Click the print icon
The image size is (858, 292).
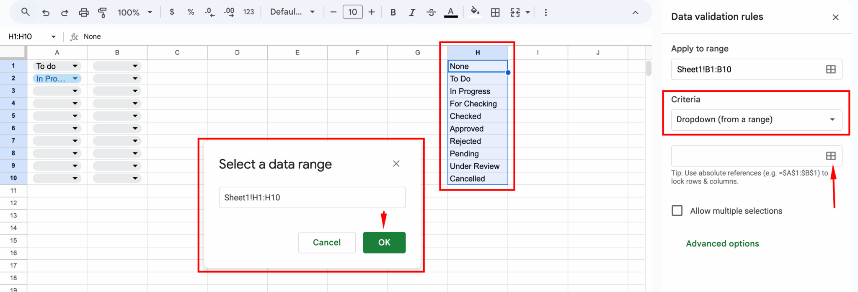click(x=84, y=13)
